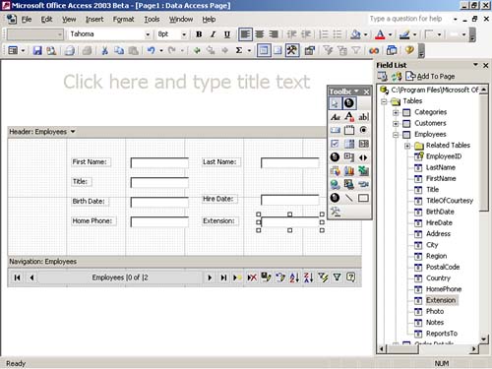Click the AutoSum sigma icon
Image resolution: width=492 pixels, height=369 pixels.
pyautogui.click(x=239, y=50)
